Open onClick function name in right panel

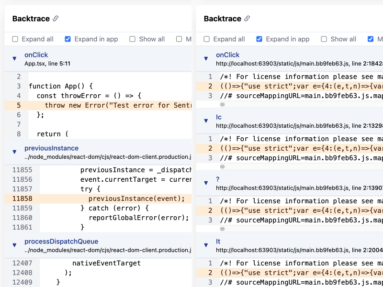pyautogui.click(x=228, y=55)
